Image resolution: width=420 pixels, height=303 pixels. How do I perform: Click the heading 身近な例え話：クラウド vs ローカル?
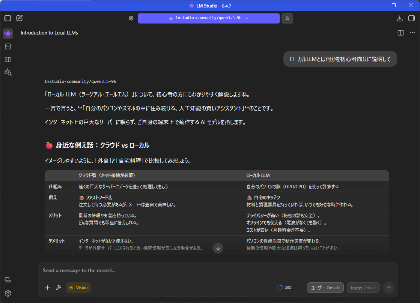[102, 145]
